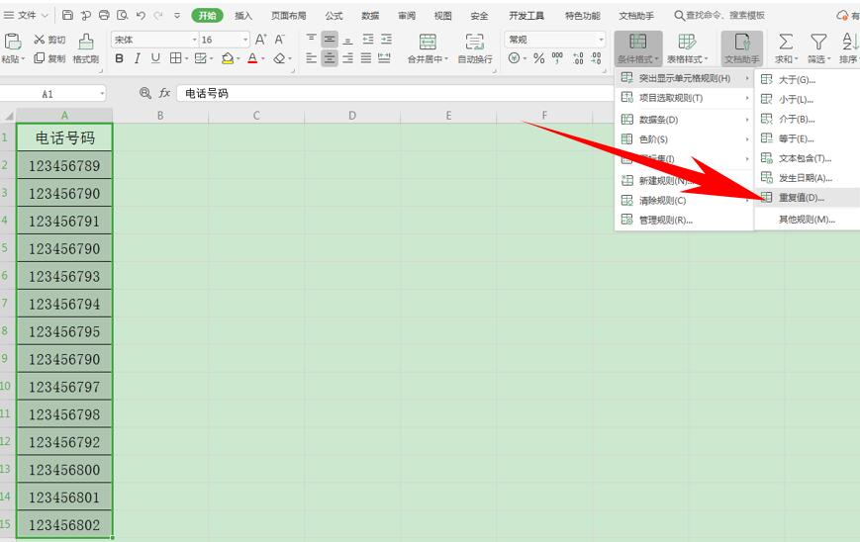The image size is (860, 542).
Task: Toggle left horizontal alignment
Action: coord(311,58)
